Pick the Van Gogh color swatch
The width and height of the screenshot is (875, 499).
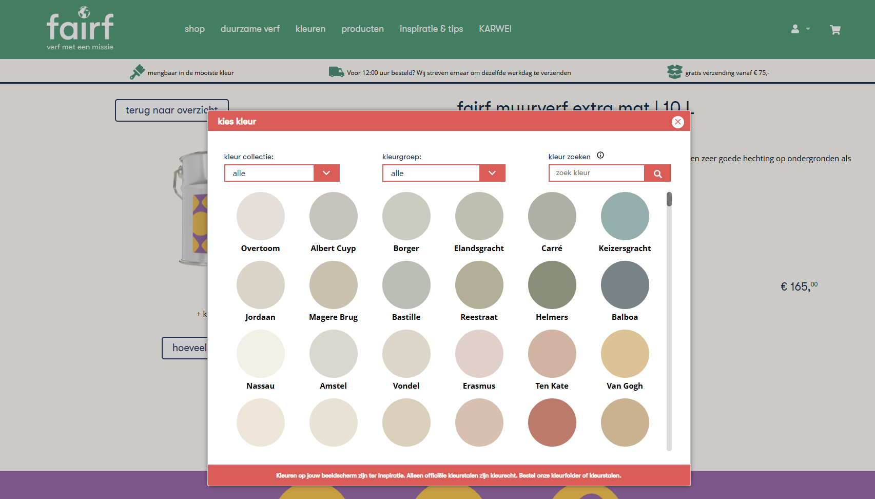625,354
